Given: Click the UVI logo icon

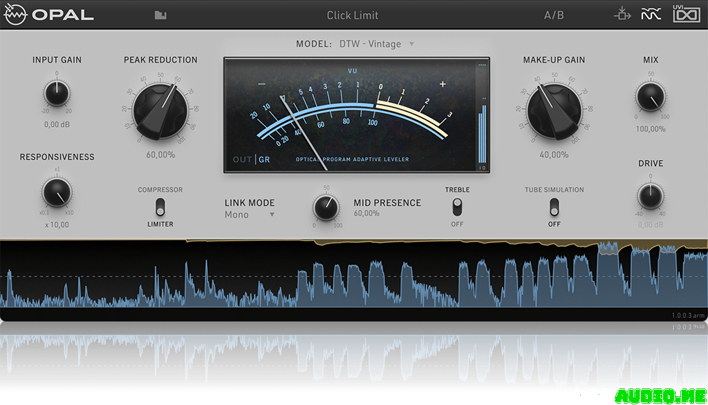Looking at the screenshot, I should click(687, 14).
